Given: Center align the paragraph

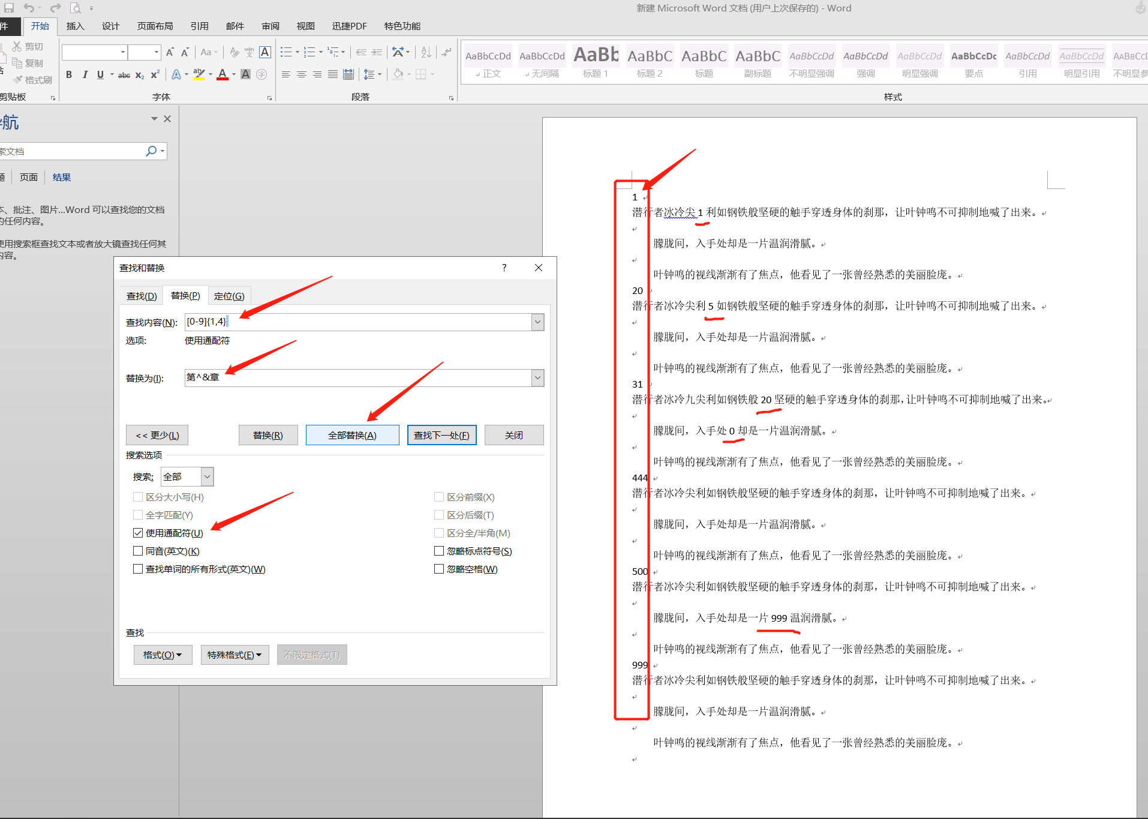Looking at the screenshot, I should pyautogui.click(x=301, y=74).
